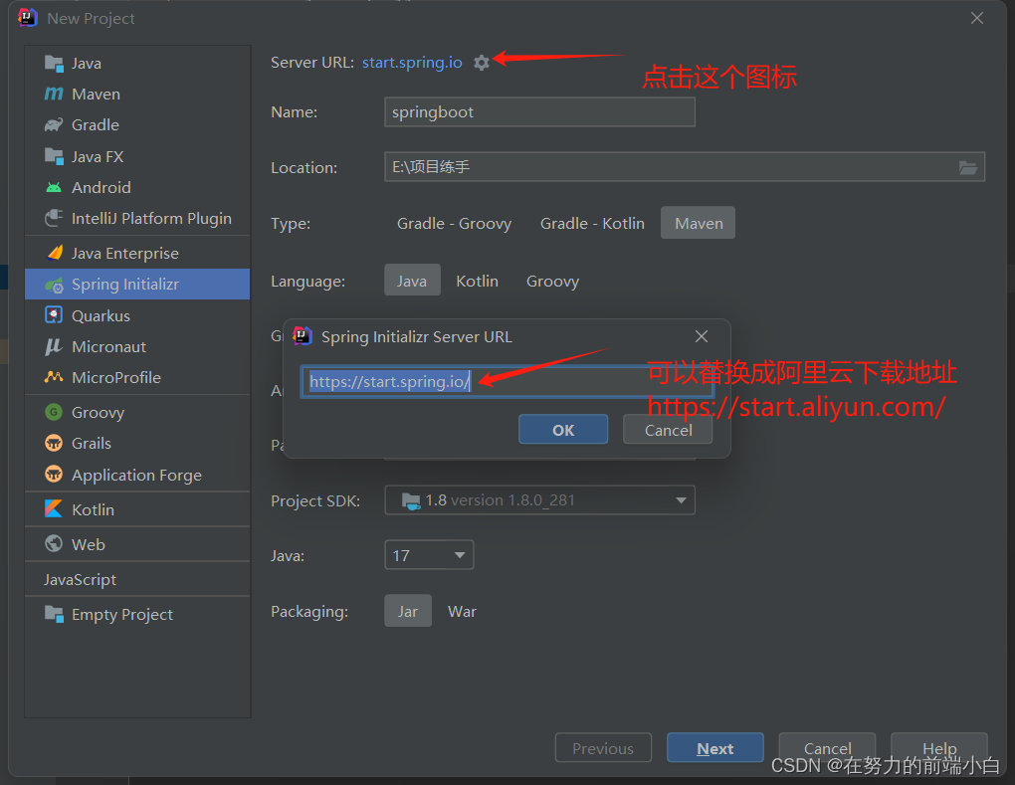Image resolution: width=1015 pixels, height=785 pixels.
Task: Open Help for New Project
Action: click(939, 748)
